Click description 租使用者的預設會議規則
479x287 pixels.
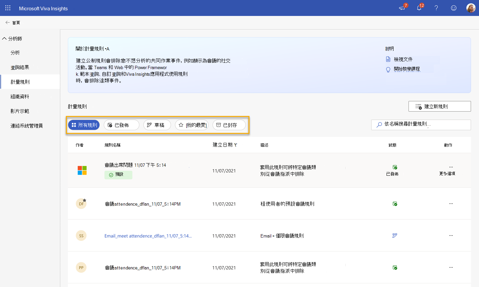tap(287, 204)
